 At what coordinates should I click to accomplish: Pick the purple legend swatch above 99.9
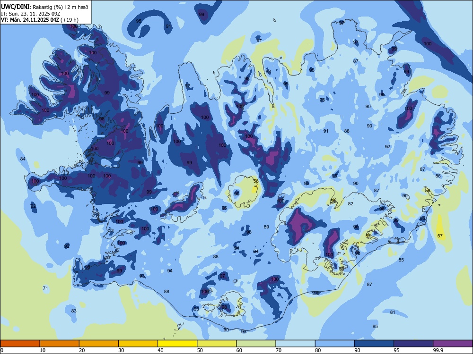tap(453, 344)
